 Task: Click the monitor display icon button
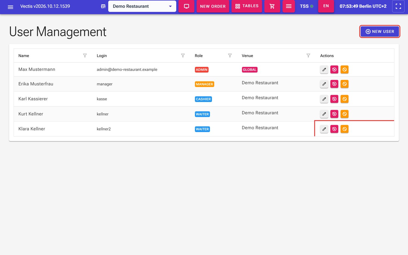coord(186,6)
